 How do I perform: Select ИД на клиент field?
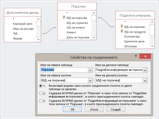click(76, 28)
